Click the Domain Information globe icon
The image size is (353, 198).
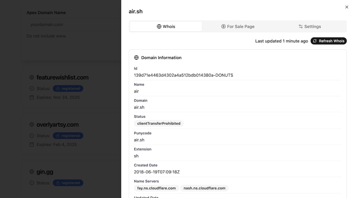137,57
